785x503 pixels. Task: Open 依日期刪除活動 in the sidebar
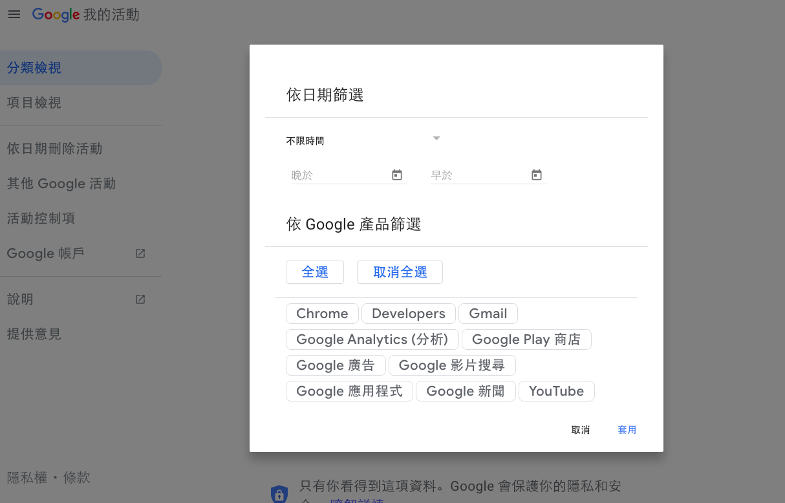(x=54, y=149)
